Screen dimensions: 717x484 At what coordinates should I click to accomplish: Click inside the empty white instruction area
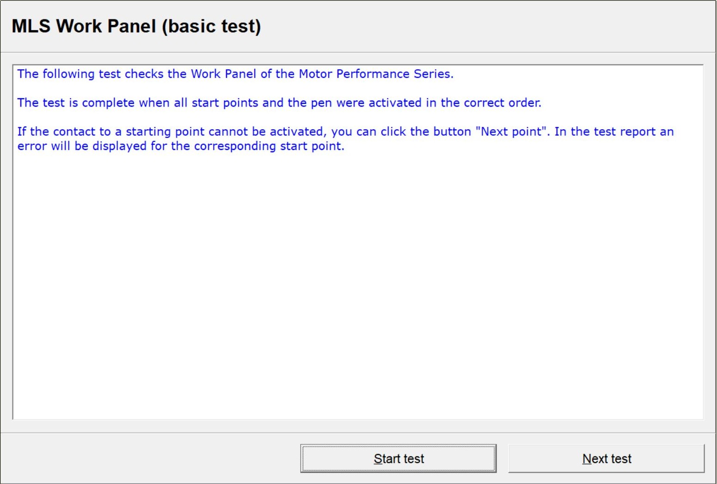click(358, 286)
